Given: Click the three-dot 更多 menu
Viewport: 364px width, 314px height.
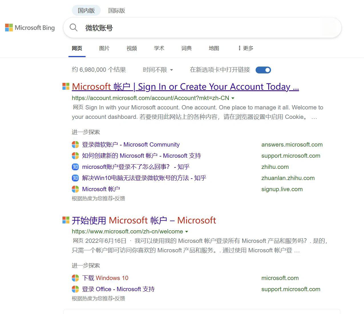Looking at the screenshot, I should tap(246, 48).
